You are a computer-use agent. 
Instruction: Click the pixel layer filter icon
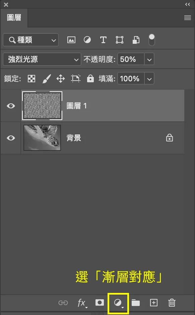coord(71,40)
